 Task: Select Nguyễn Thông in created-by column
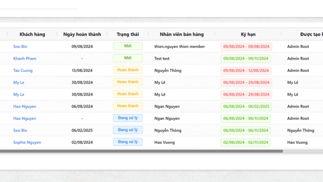point(301,130)
